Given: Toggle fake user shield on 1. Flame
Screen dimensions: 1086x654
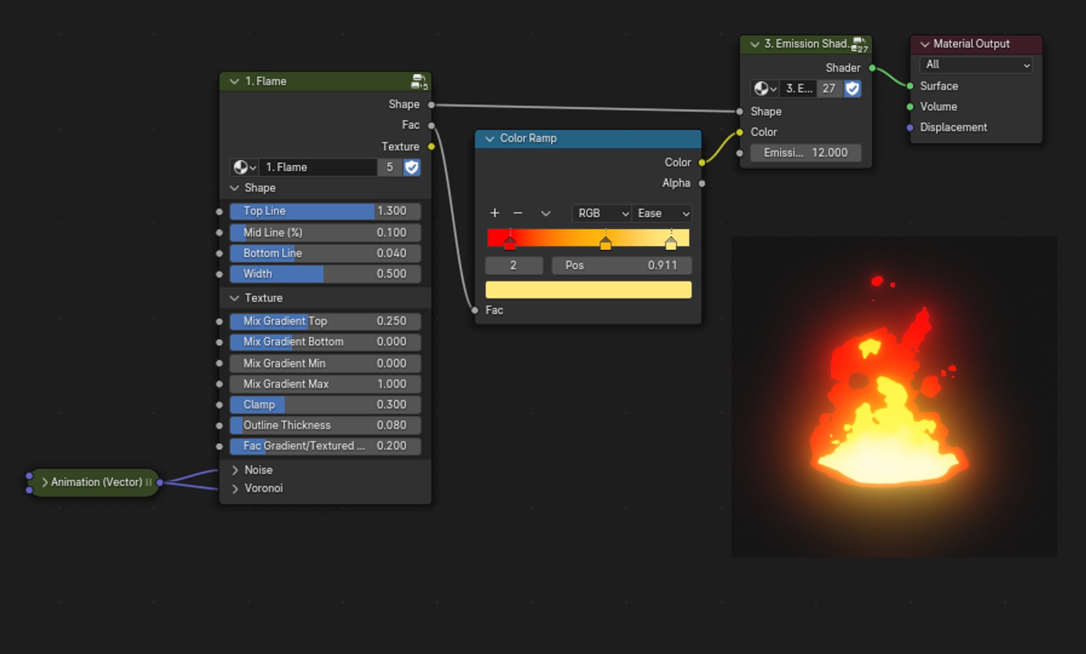Looking at the screenshot, I should 412,167.
